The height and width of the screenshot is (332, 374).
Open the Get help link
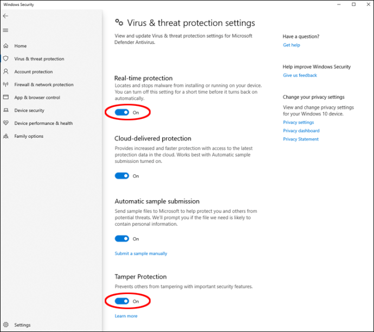tap(291, 45)
